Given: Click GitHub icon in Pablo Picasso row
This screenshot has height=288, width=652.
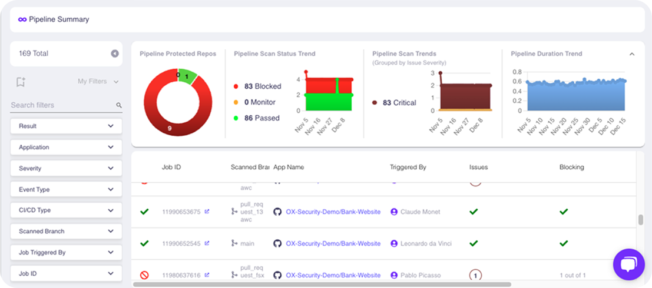Looking at the screenshot, I should [x=277, y=275].
